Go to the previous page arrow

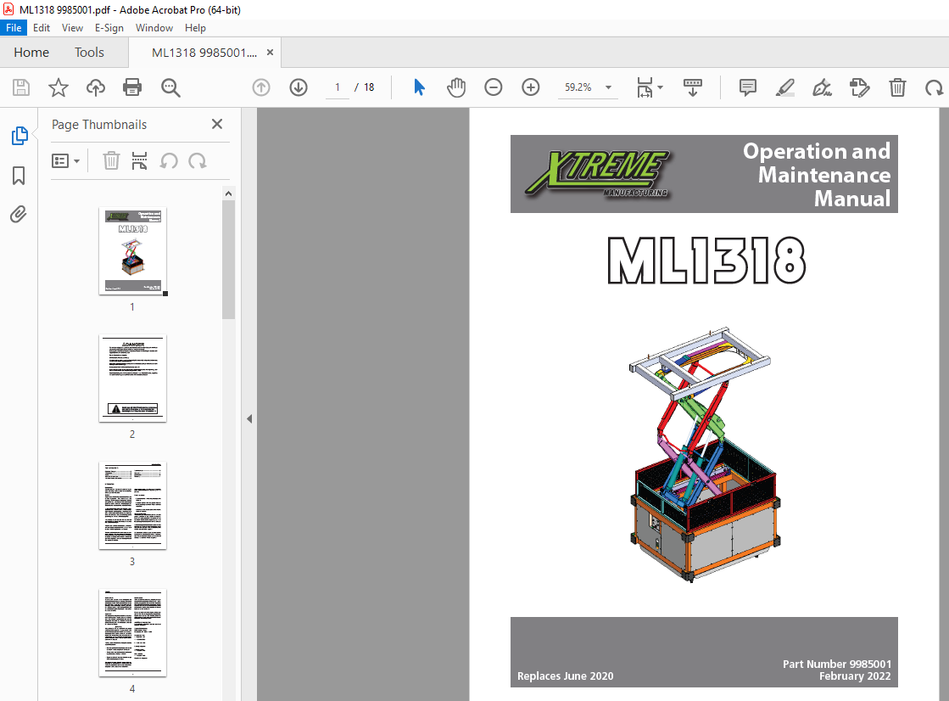click(x=261, y=88)
